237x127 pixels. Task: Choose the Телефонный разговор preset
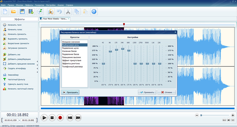pos(72,67)
